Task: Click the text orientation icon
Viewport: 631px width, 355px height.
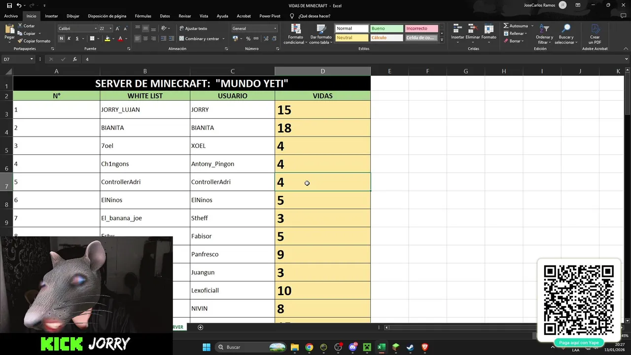Action: tap(164, 28)
